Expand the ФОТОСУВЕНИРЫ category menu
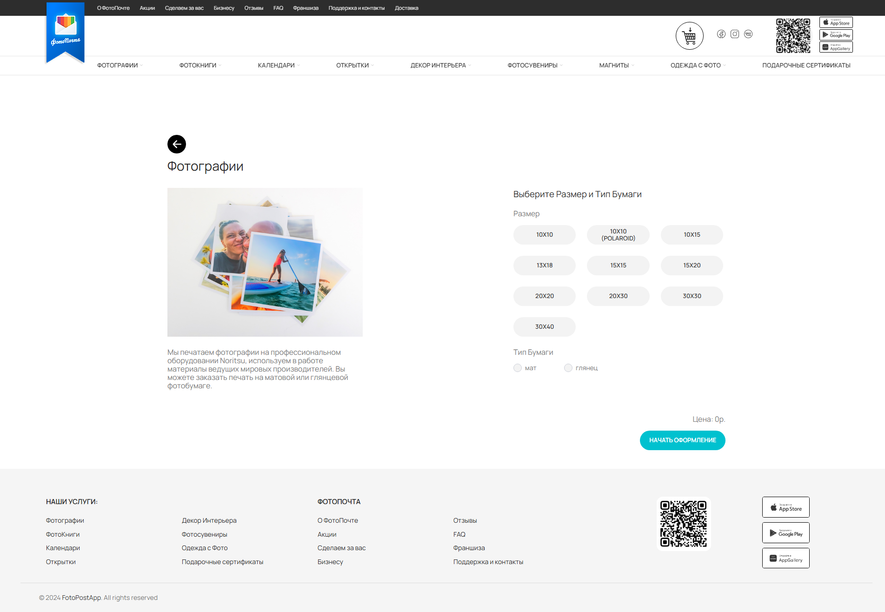This screenshot has height=612, width=885. pyautogui.click(x=535, y=66)
